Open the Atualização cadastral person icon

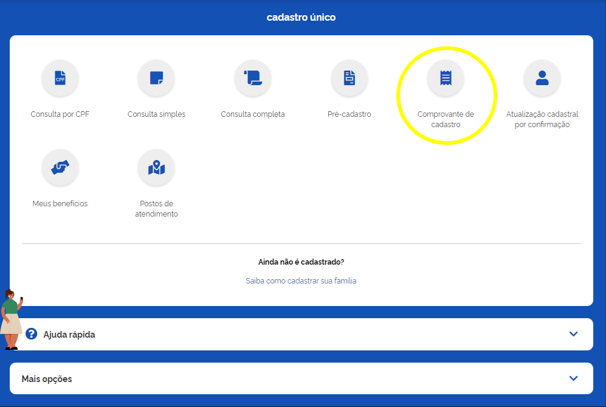pyautogui.click(x=542, y=78)
